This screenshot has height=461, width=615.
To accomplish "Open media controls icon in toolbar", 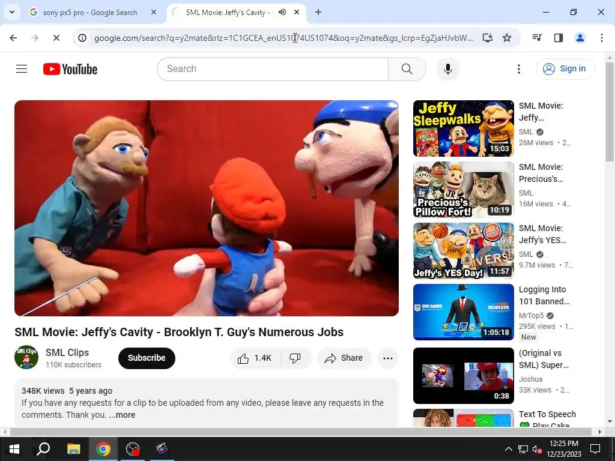I will tap(537, 38).
